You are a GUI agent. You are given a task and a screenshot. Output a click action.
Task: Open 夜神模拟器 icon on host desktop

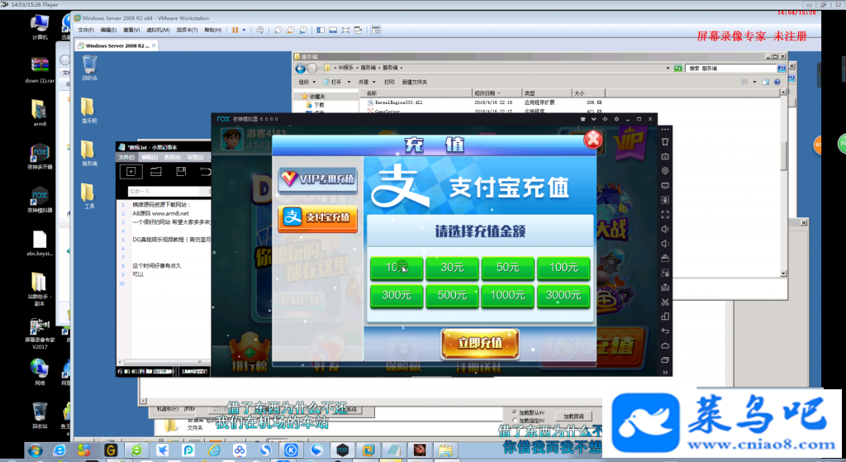point(40,201)
